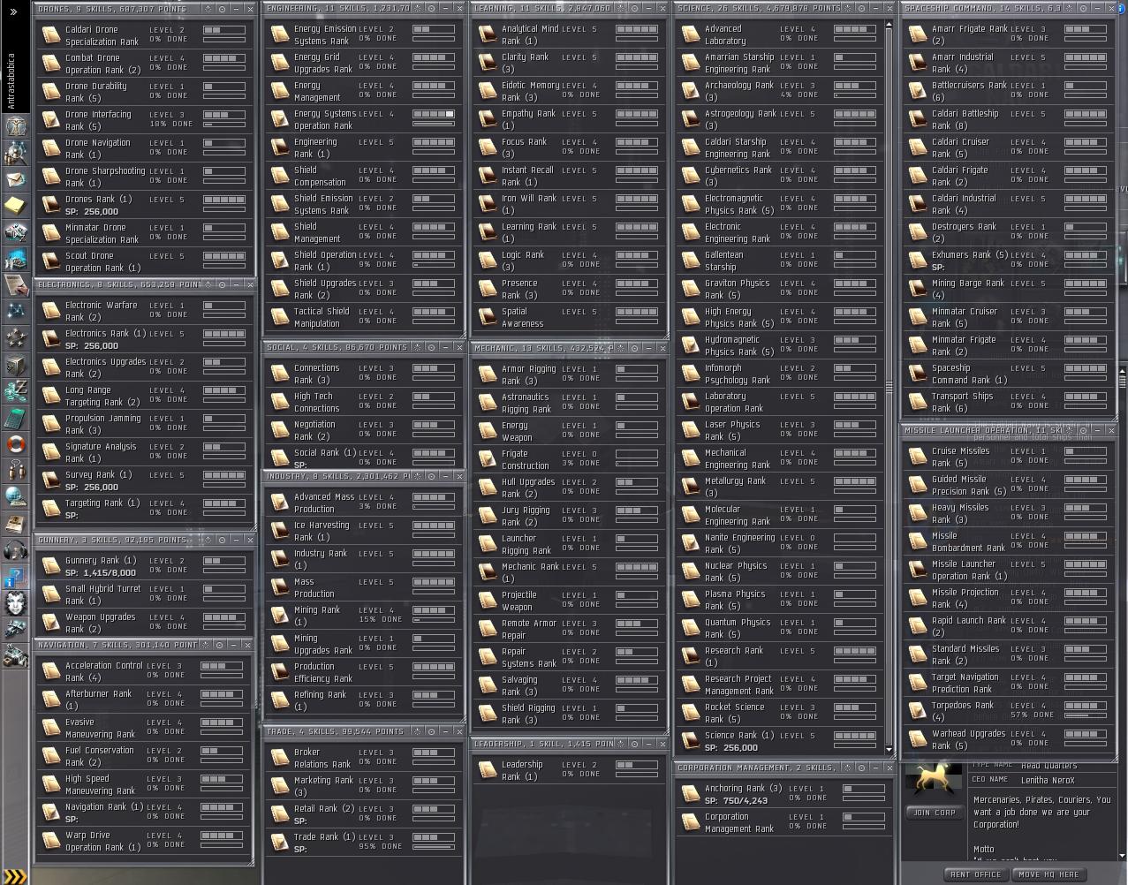The width and height of the screenshot is (1128, 885).
Task: Select the Shield Operation skill row
Action: [x=364, y=261]
